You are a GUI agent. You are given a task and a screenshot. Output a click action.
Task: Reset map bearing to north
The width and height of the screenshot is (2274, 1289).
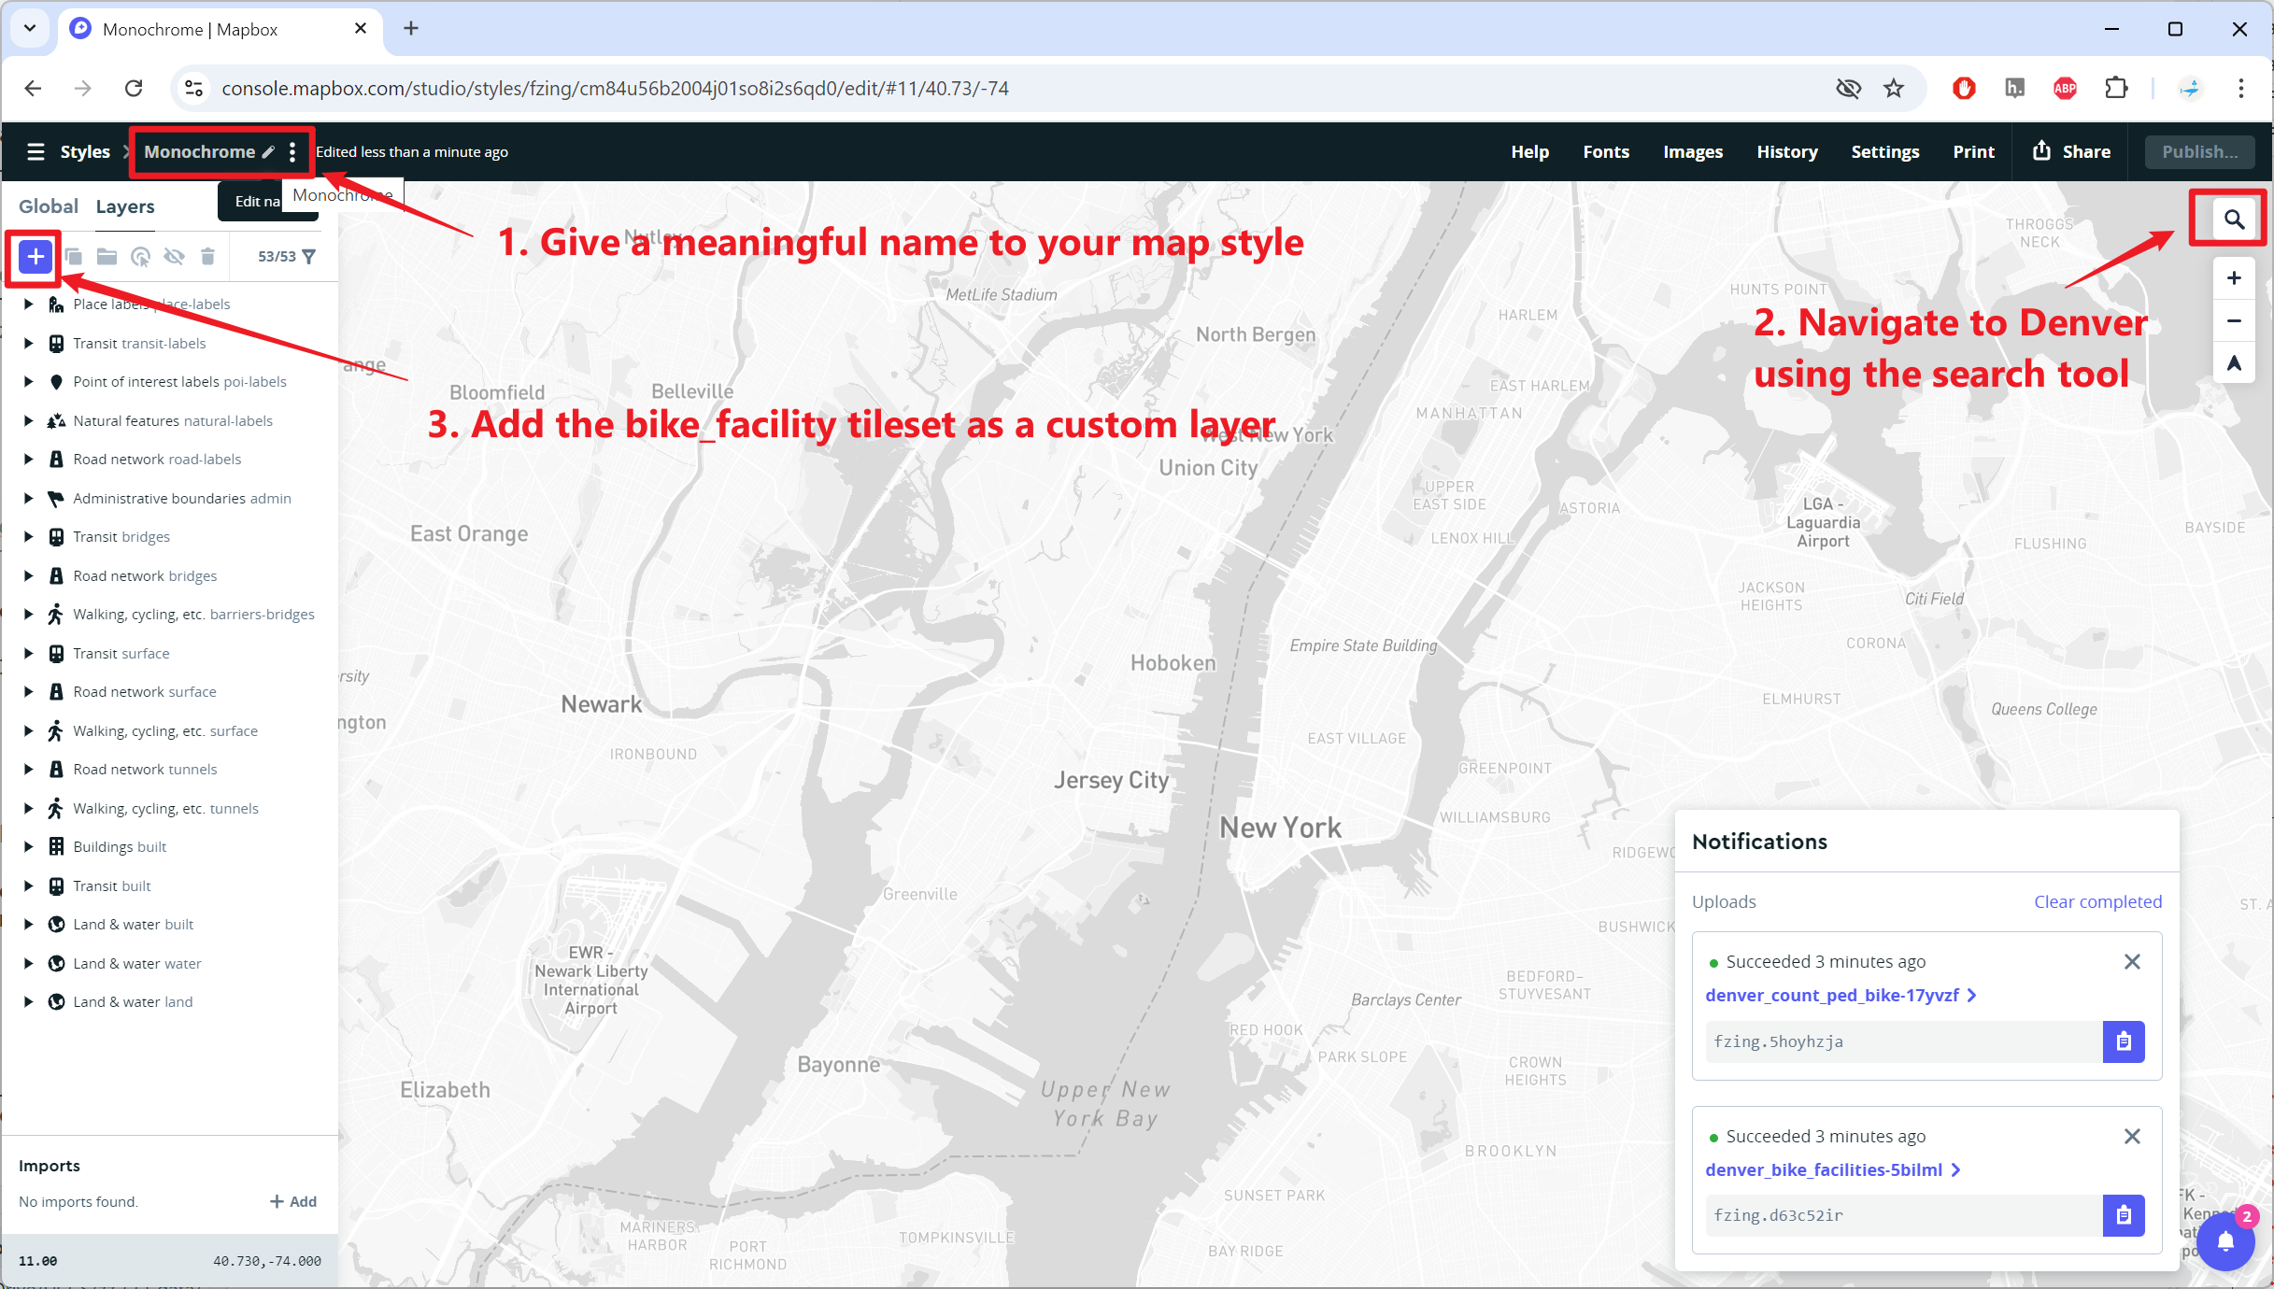click(2234, 362)
